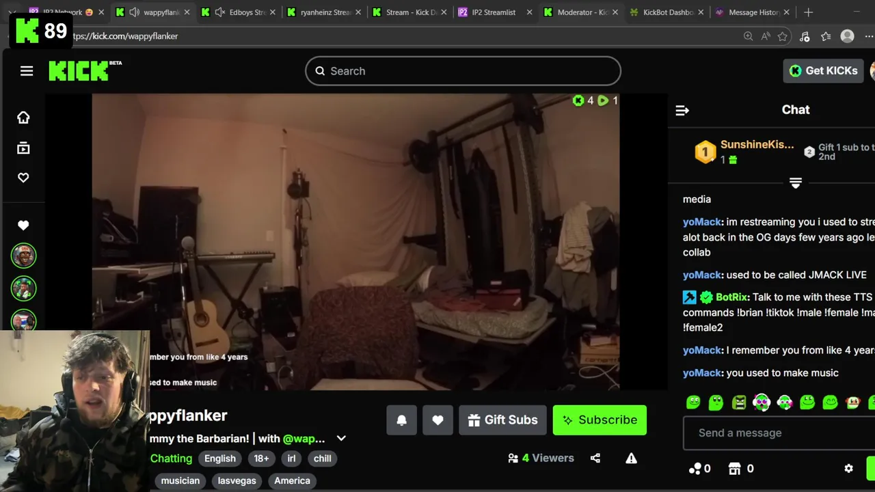Open second followed channel avatar in sidebar
875x492 pixels.
click(x=23, y=288)
